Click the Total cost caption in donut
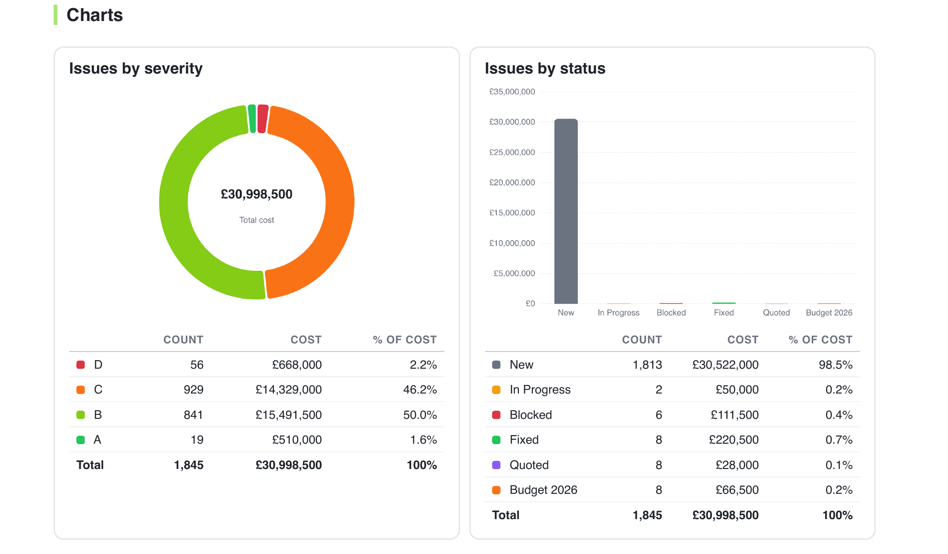This screenshot has height=554, width=948. click(257, 220)
